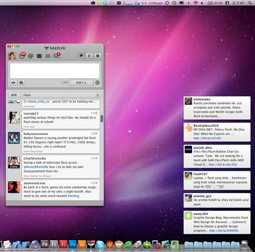
Task: Click the battery status in the menu bar
Action: coord(215,3)
